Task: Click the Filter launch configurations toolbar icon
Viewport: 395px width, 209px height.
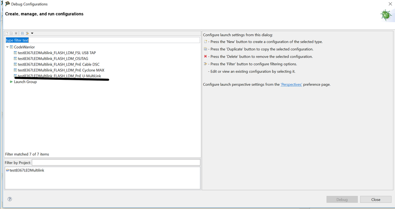Action: 27,33
